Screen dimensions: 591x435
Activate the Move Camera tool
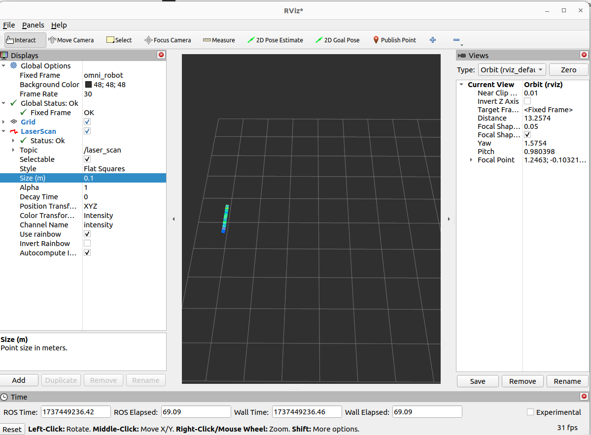[71, 40]
